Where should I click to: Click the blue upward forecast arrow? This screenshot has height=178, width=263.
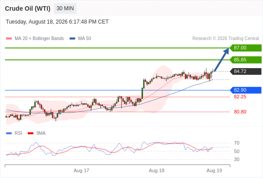pos(221,60)
